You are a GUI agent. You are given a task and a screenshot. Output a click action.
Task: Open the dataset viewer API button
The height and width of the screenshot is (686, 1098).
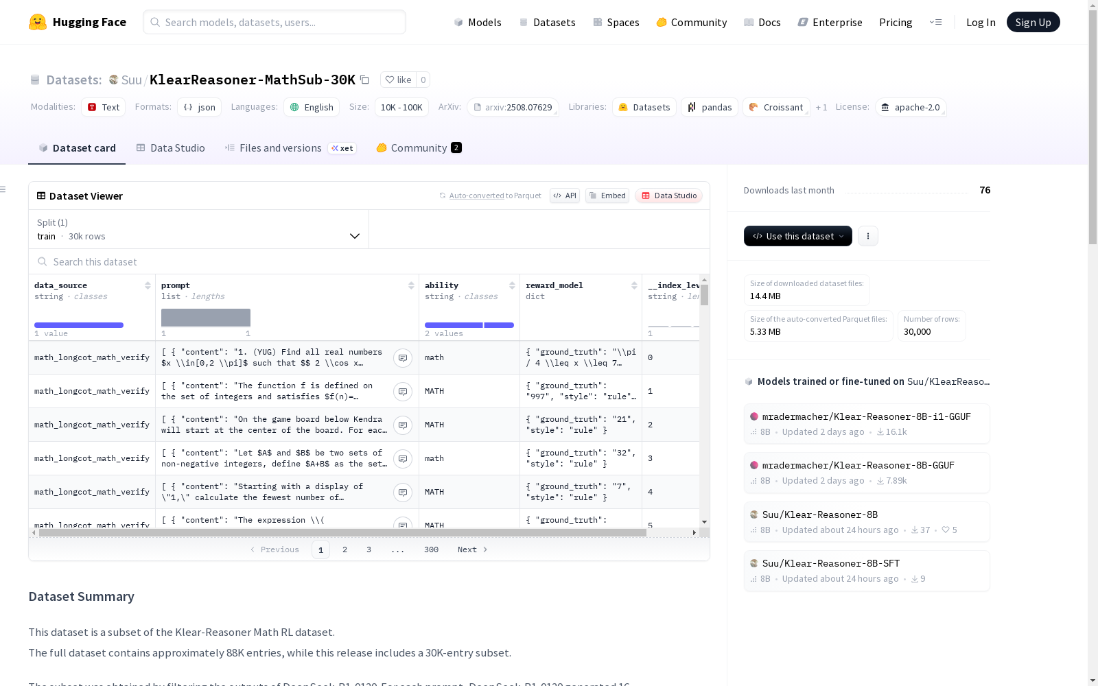click(565, 196)
